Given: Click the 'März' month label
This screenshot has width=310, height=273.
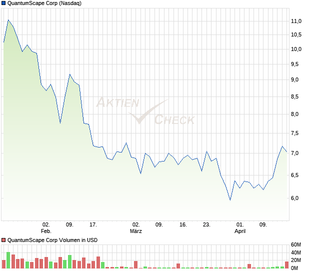Looking at the screenshot, I should [136, 231].
